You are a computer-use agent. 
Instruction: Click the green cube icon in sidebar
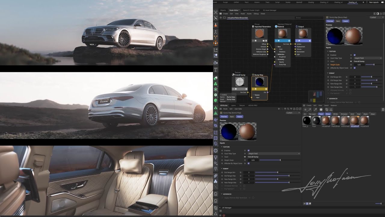(x=216, y=100)
